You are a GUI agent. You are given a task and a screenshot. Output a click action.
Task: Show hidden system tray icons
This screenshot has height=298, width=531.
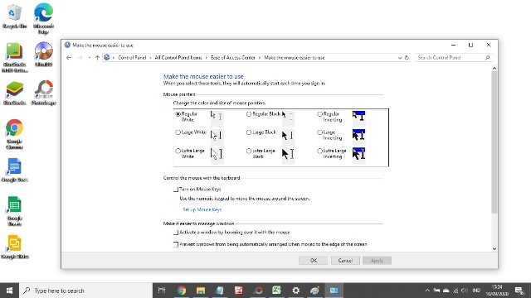pos(427,291)
